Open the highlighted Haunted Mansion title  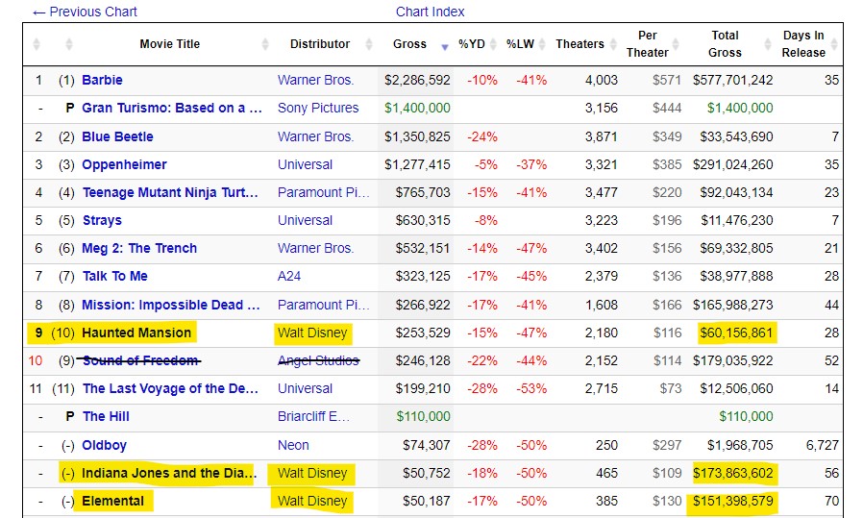(x=136, y=333)
